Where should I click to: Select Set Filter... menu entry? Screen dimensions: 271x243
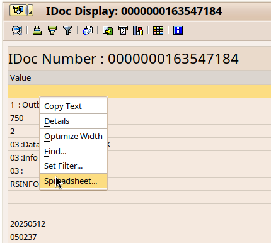pos(73,166)
